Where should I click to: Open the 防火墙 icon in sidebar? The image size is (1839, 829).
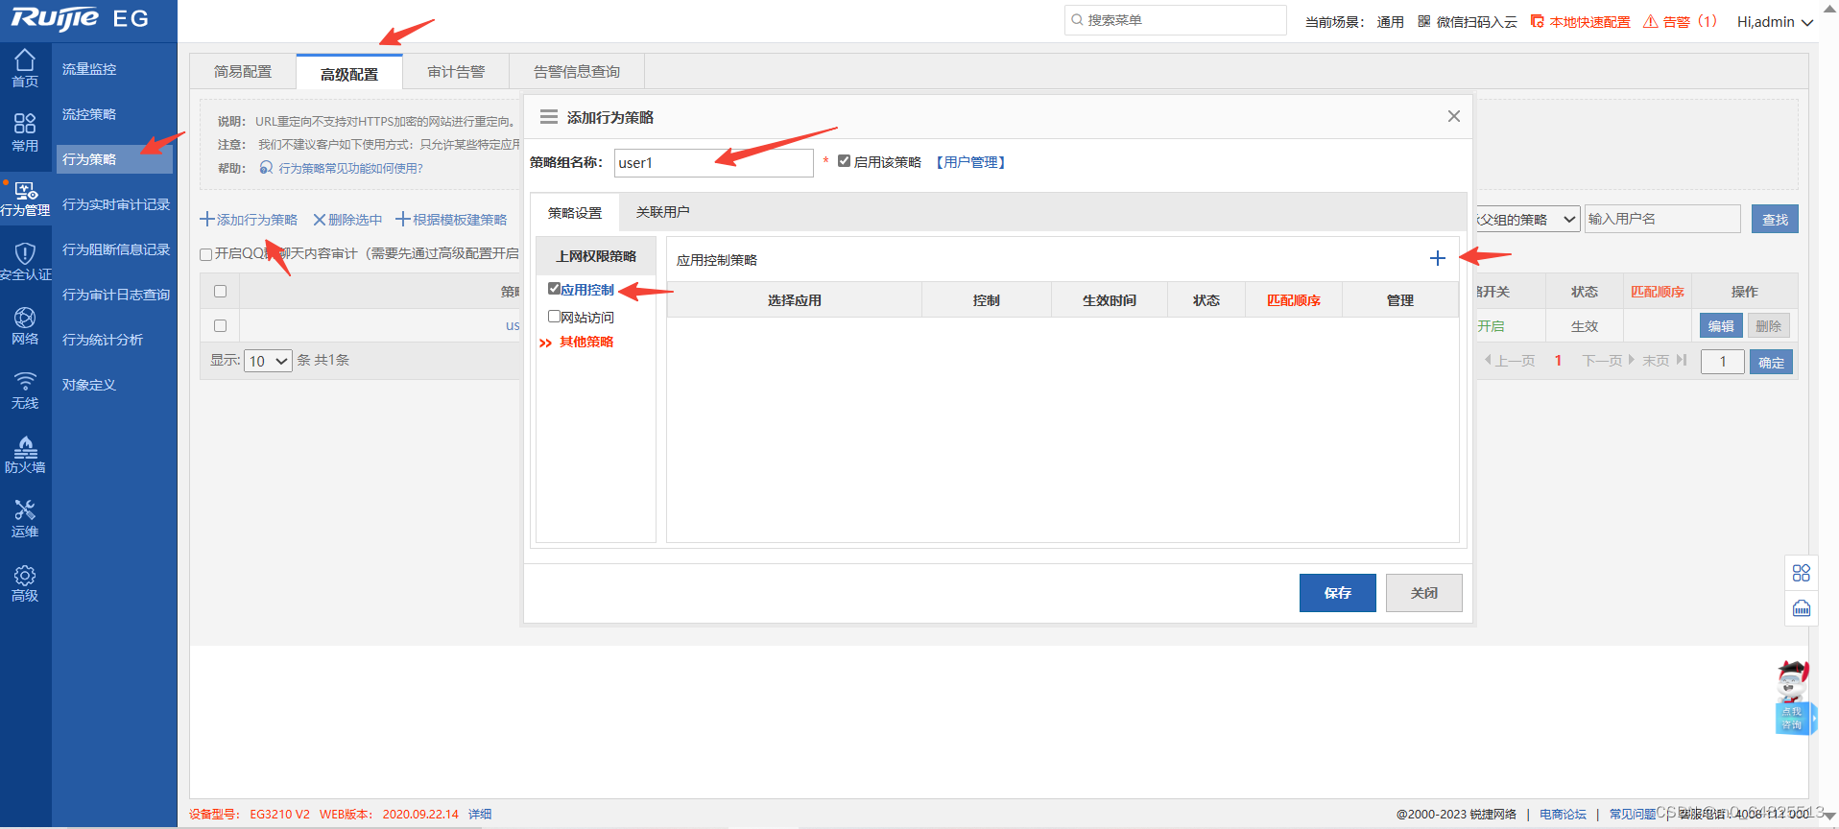coord(25,454)
